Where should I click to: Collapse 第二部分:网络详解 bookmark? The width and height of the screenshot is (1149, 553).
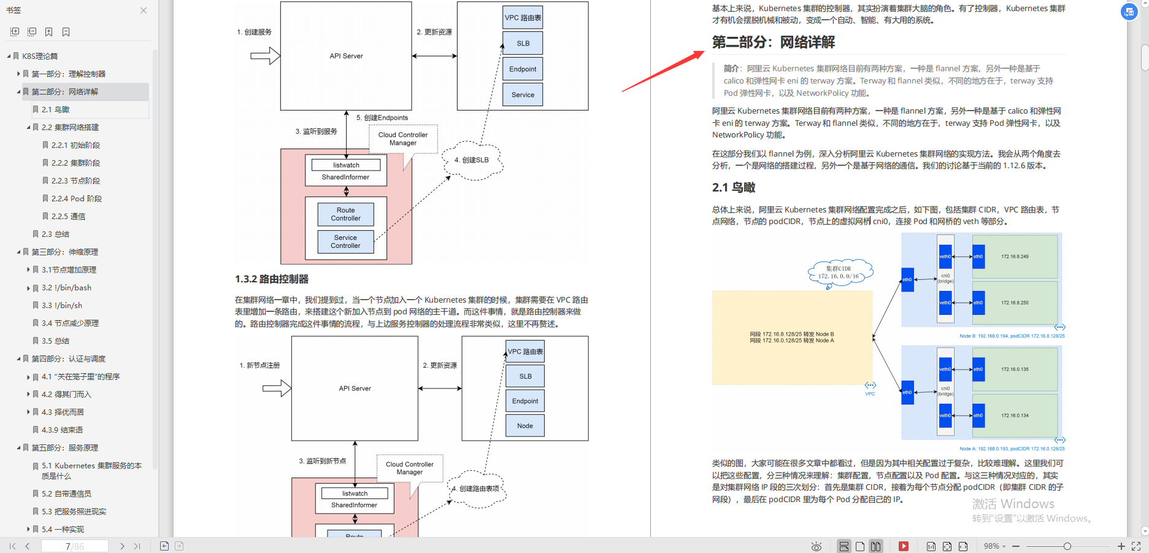click(x=18, y=91)
